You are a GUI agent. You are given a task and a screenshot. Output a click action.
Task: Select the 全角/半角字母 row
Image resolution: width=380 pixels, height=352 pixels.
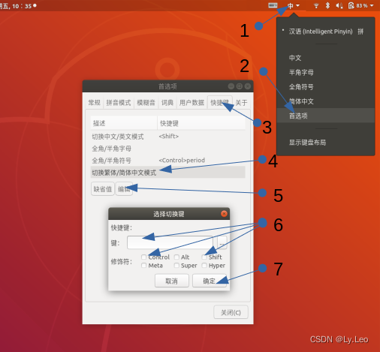pyautogui.click(x=167, y=149)
